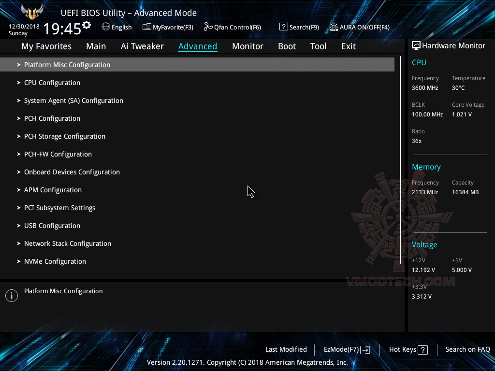Image resolution: width=495 pixels, height=371 pixels.
Task: Click the Search(F9) label
Action: click(x=305, y=27)
